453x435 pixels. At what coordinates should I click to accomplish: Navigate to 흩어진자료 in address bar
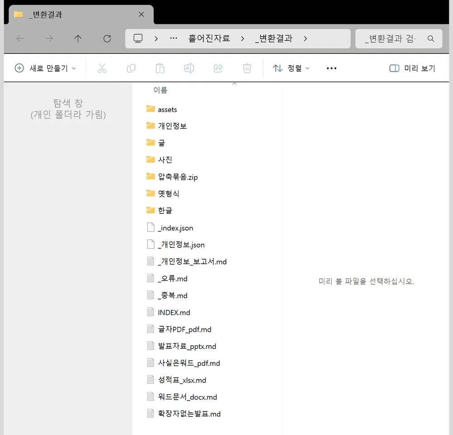coord(209,38)
